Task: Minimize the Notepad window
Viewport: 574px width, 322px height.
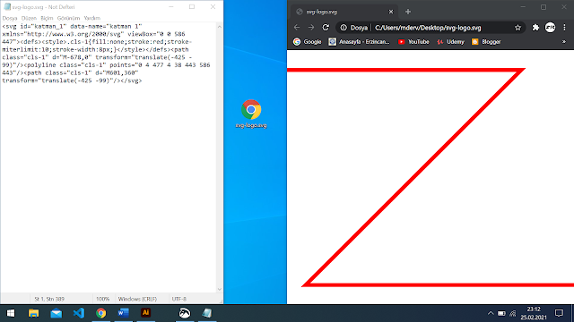Action: pos(171,7)
